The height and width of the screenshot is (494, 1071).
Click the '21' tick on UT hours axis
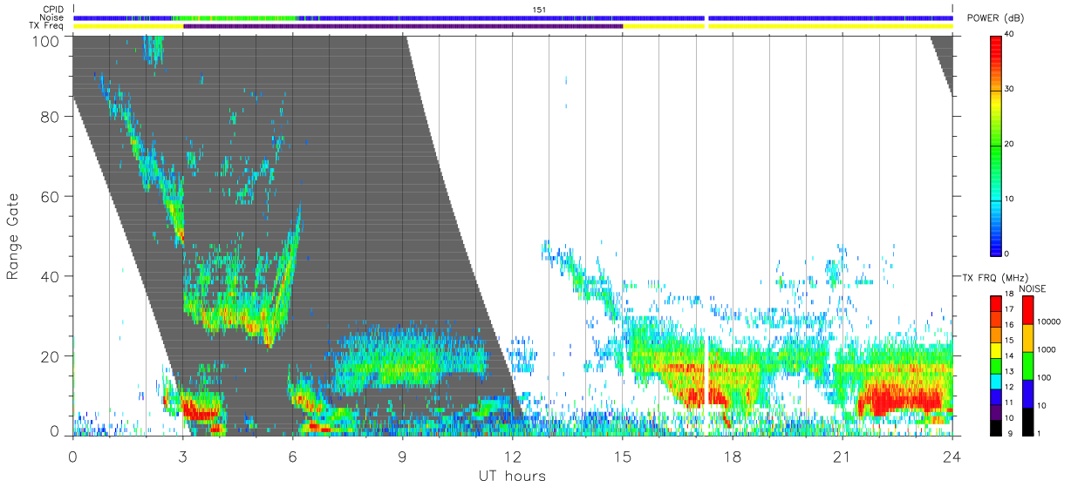coord(842,456)
